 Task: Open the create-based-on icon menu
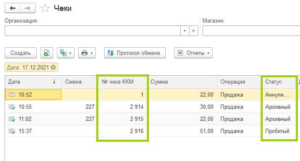click(66, 53)
